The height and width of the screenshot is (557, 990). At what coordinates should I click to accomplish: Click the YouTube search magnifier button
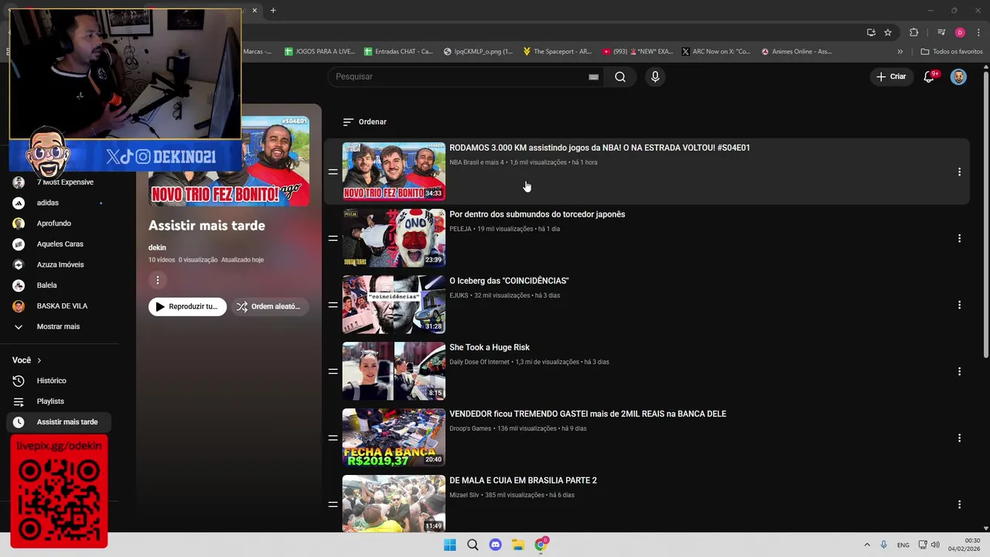coord(620,77)
